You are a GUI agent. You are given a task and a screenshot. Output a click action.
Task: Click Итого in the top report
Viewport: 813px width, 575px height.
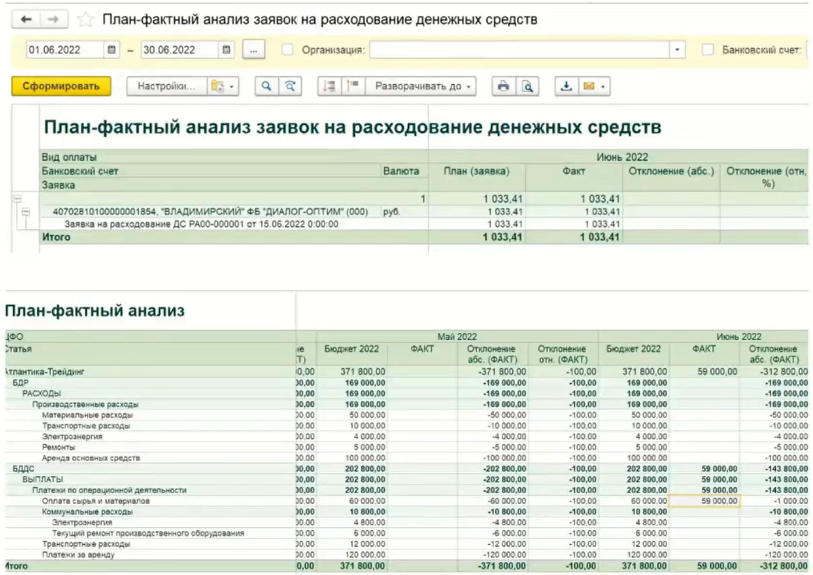(56, 237)
